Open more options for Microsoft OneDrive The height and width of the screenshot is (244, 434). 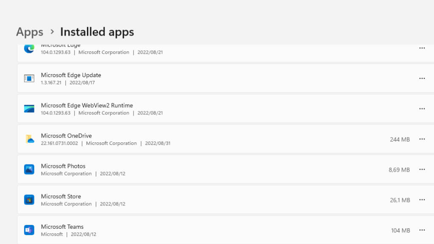422,139
